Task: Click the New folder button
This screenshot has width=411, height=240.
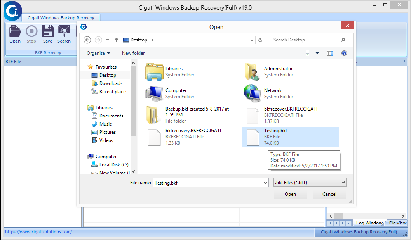Action: 133,53
